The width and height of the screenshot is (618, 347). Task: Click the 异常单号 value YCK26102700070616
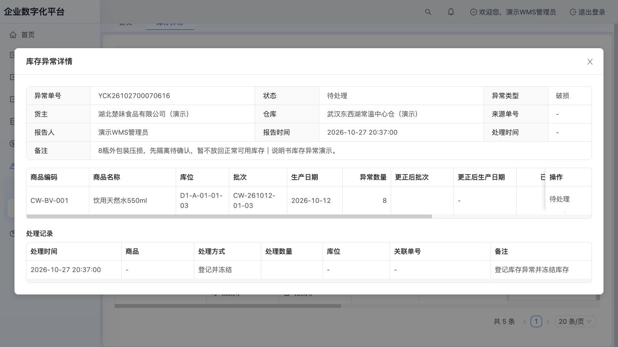coord(134,96)
